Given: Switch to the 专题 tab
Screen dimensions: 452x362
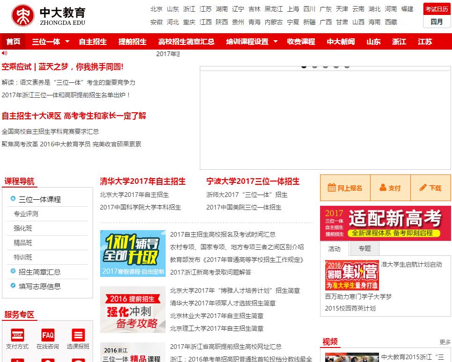Looking at the screenshot, I should pos(365,248).
